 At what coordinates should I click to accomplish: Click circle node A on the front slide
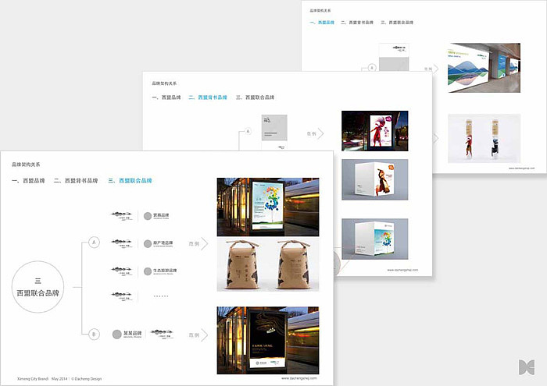[94, 243]
